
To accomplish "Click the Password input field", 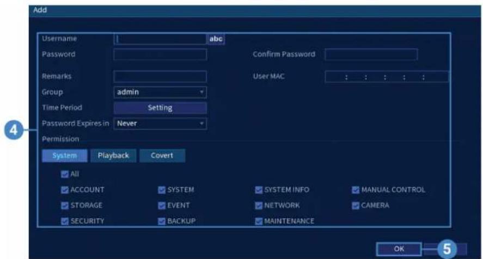I will pos(160,54).
